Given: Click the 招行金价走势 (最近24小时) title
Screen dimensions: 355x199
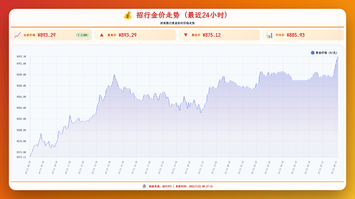Looking at the screenshot, I should click(182, 15).
